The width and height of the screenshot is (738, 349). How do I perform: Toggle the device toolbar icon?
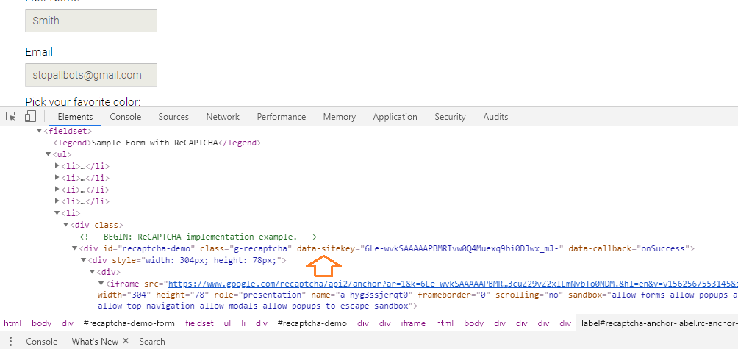pos(30,117)
